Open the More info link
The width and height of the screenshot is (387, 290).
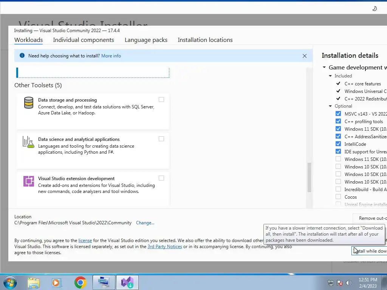pos(111,56)
